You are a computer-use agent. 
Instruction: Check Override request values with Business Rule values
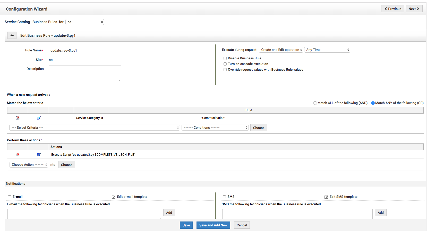pyautogui.click(x=225, y=70)
